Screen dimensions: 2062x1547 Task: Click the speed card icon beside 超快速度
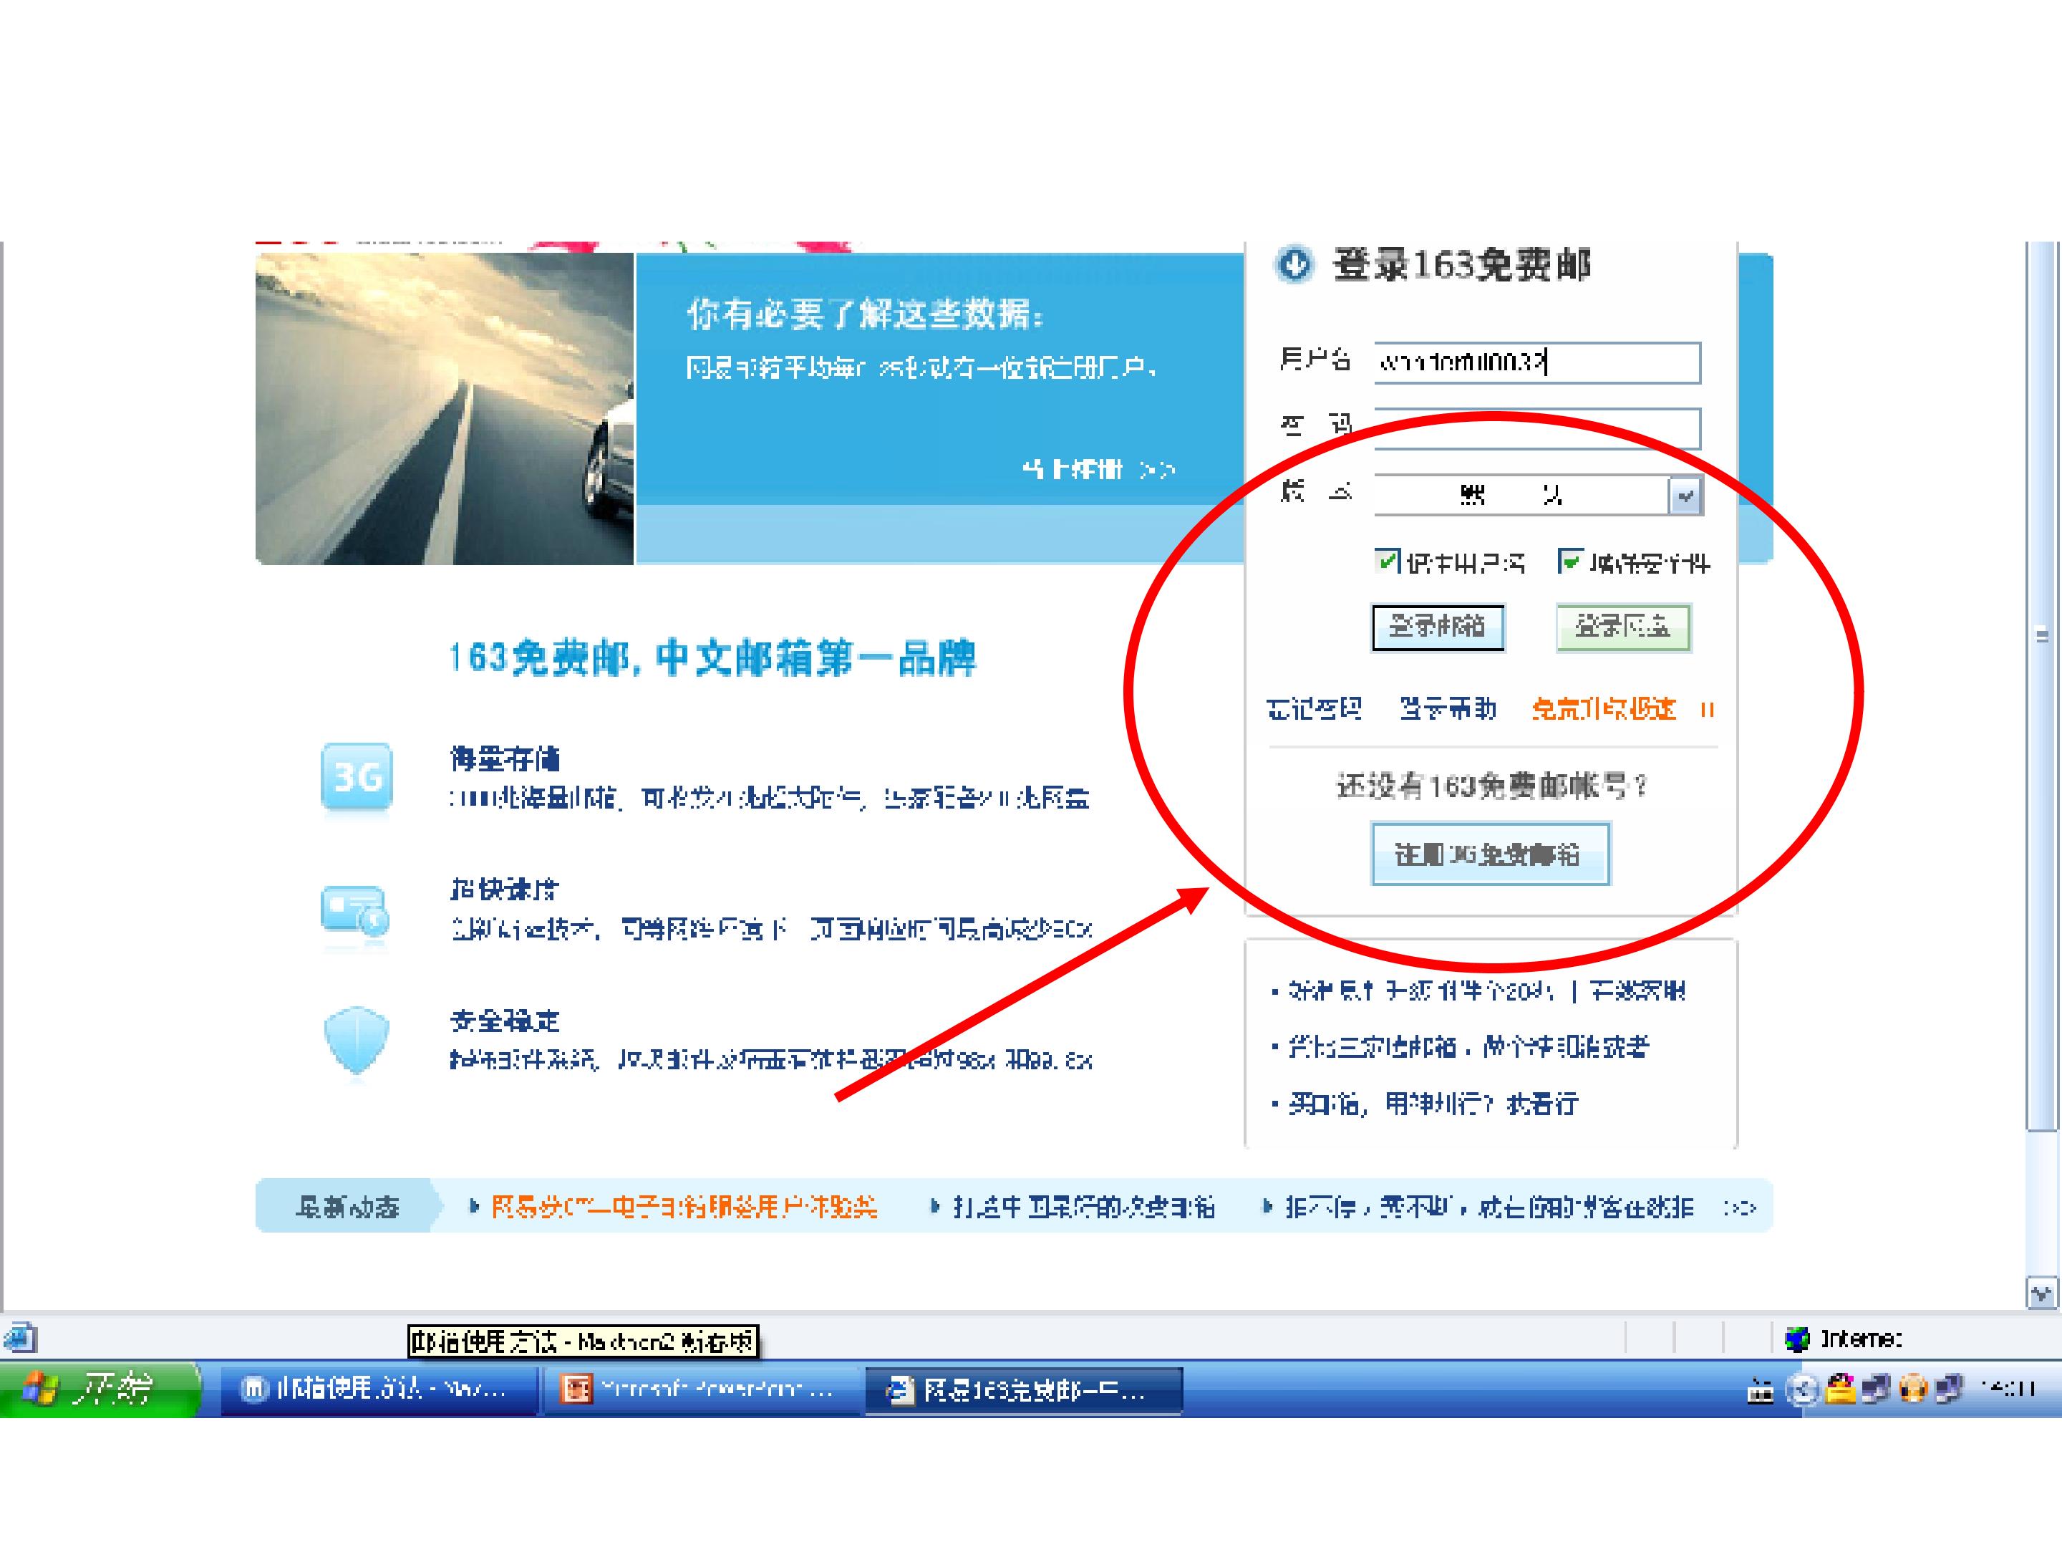[x=355, y=910]
